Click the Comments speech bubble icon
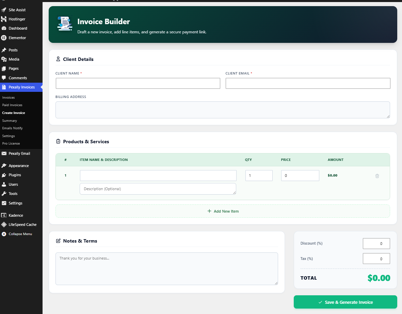 [4, 78]
